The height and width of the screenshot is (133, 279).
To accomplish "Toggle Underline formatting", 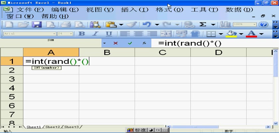I will point(109,34).
